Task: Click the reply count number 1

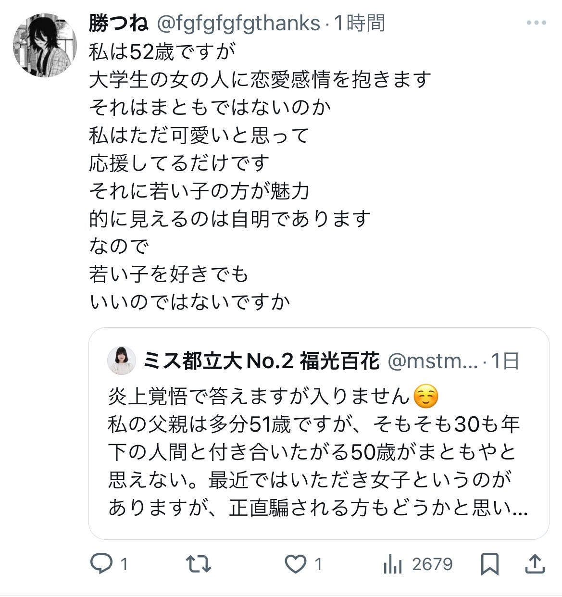Action: tap(124, 564)
